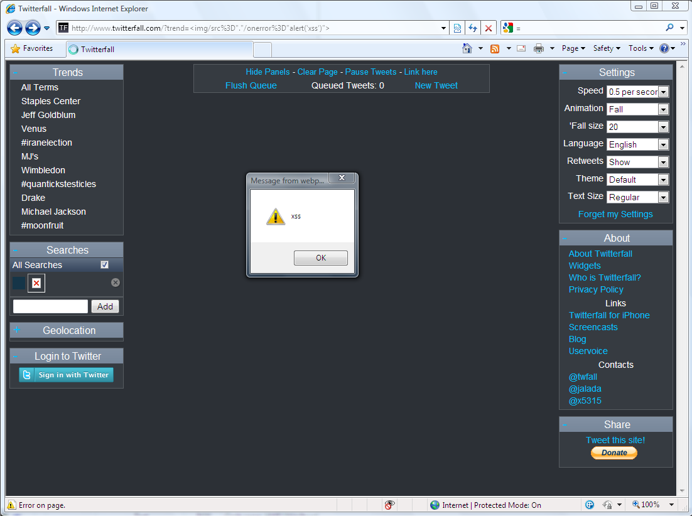Open the Theme dropdown
The height and width of the screenshot is (516, 692).
click(638, 180)
